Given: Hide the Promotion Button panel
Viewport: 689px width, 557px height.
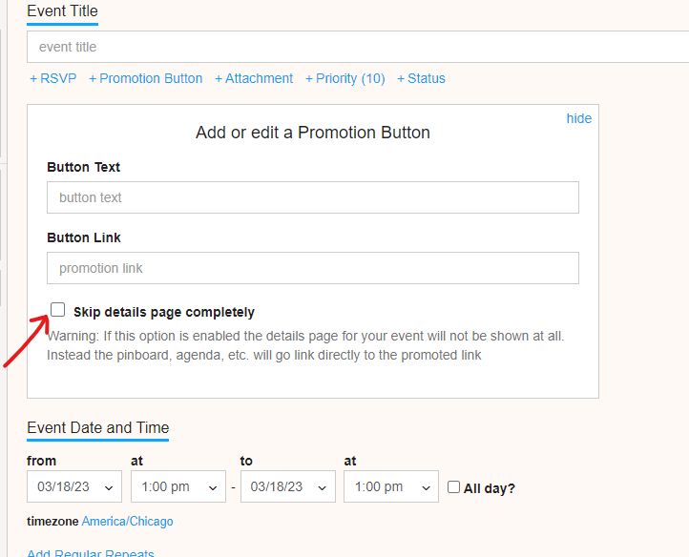Looking at the screenshot, I should tap(578, 118).
